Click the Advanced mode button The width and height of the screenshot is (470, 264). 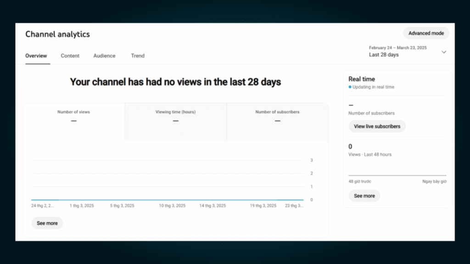click(x=426, y=33)
